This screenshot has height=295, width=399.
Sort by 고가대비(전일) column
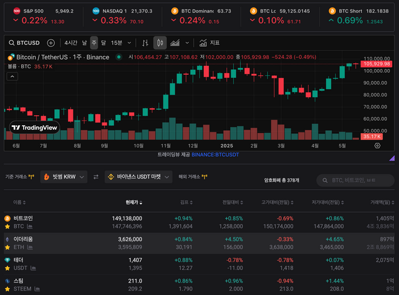277,202
